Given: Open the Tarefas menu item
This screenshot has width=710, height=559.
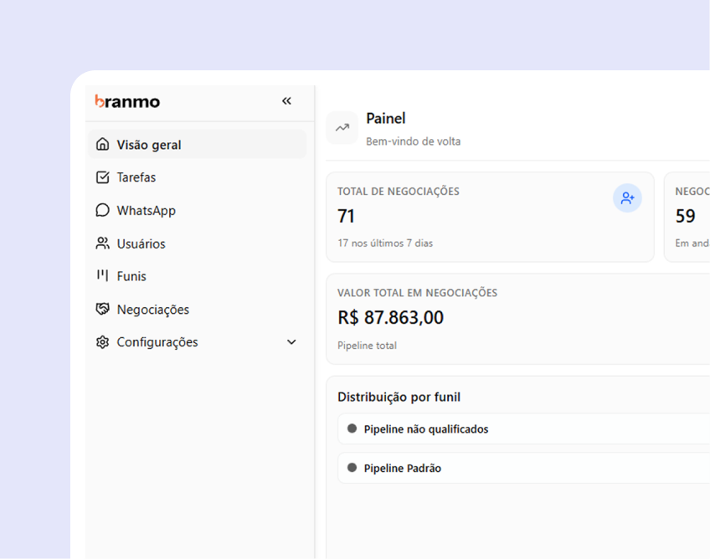Looking at the screenshot, I should (x=136, y=177).
